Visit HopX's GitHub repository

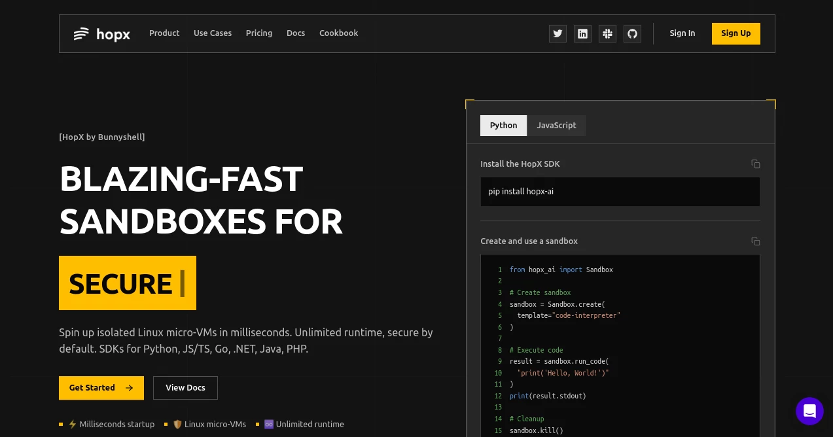click(x=632, y=33)
